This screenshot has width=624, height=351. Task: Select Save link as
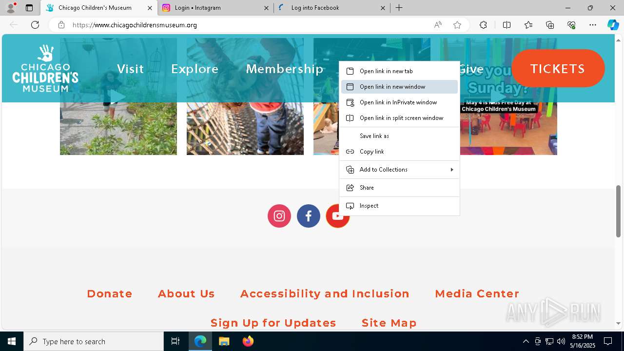pos(399,136)
